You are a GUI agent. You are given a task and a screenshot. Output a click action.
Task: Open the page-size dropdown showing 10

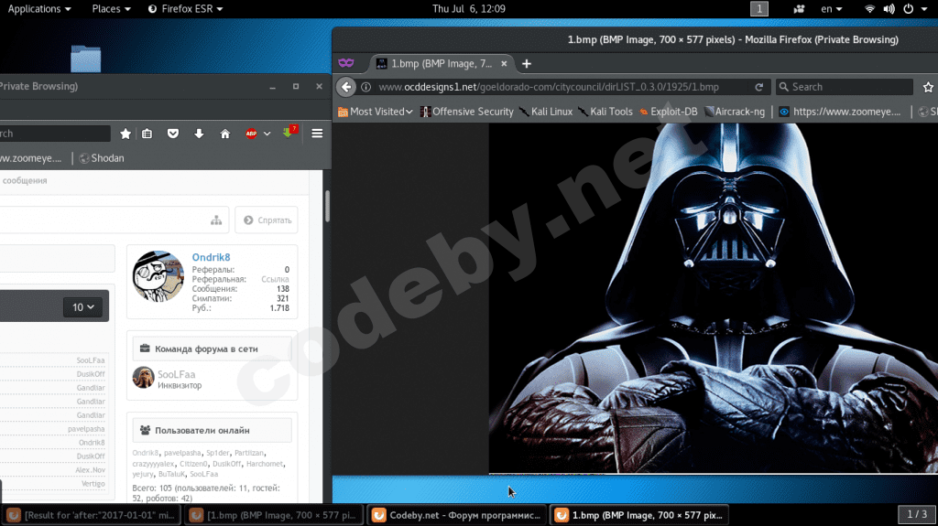click(84, 307)
